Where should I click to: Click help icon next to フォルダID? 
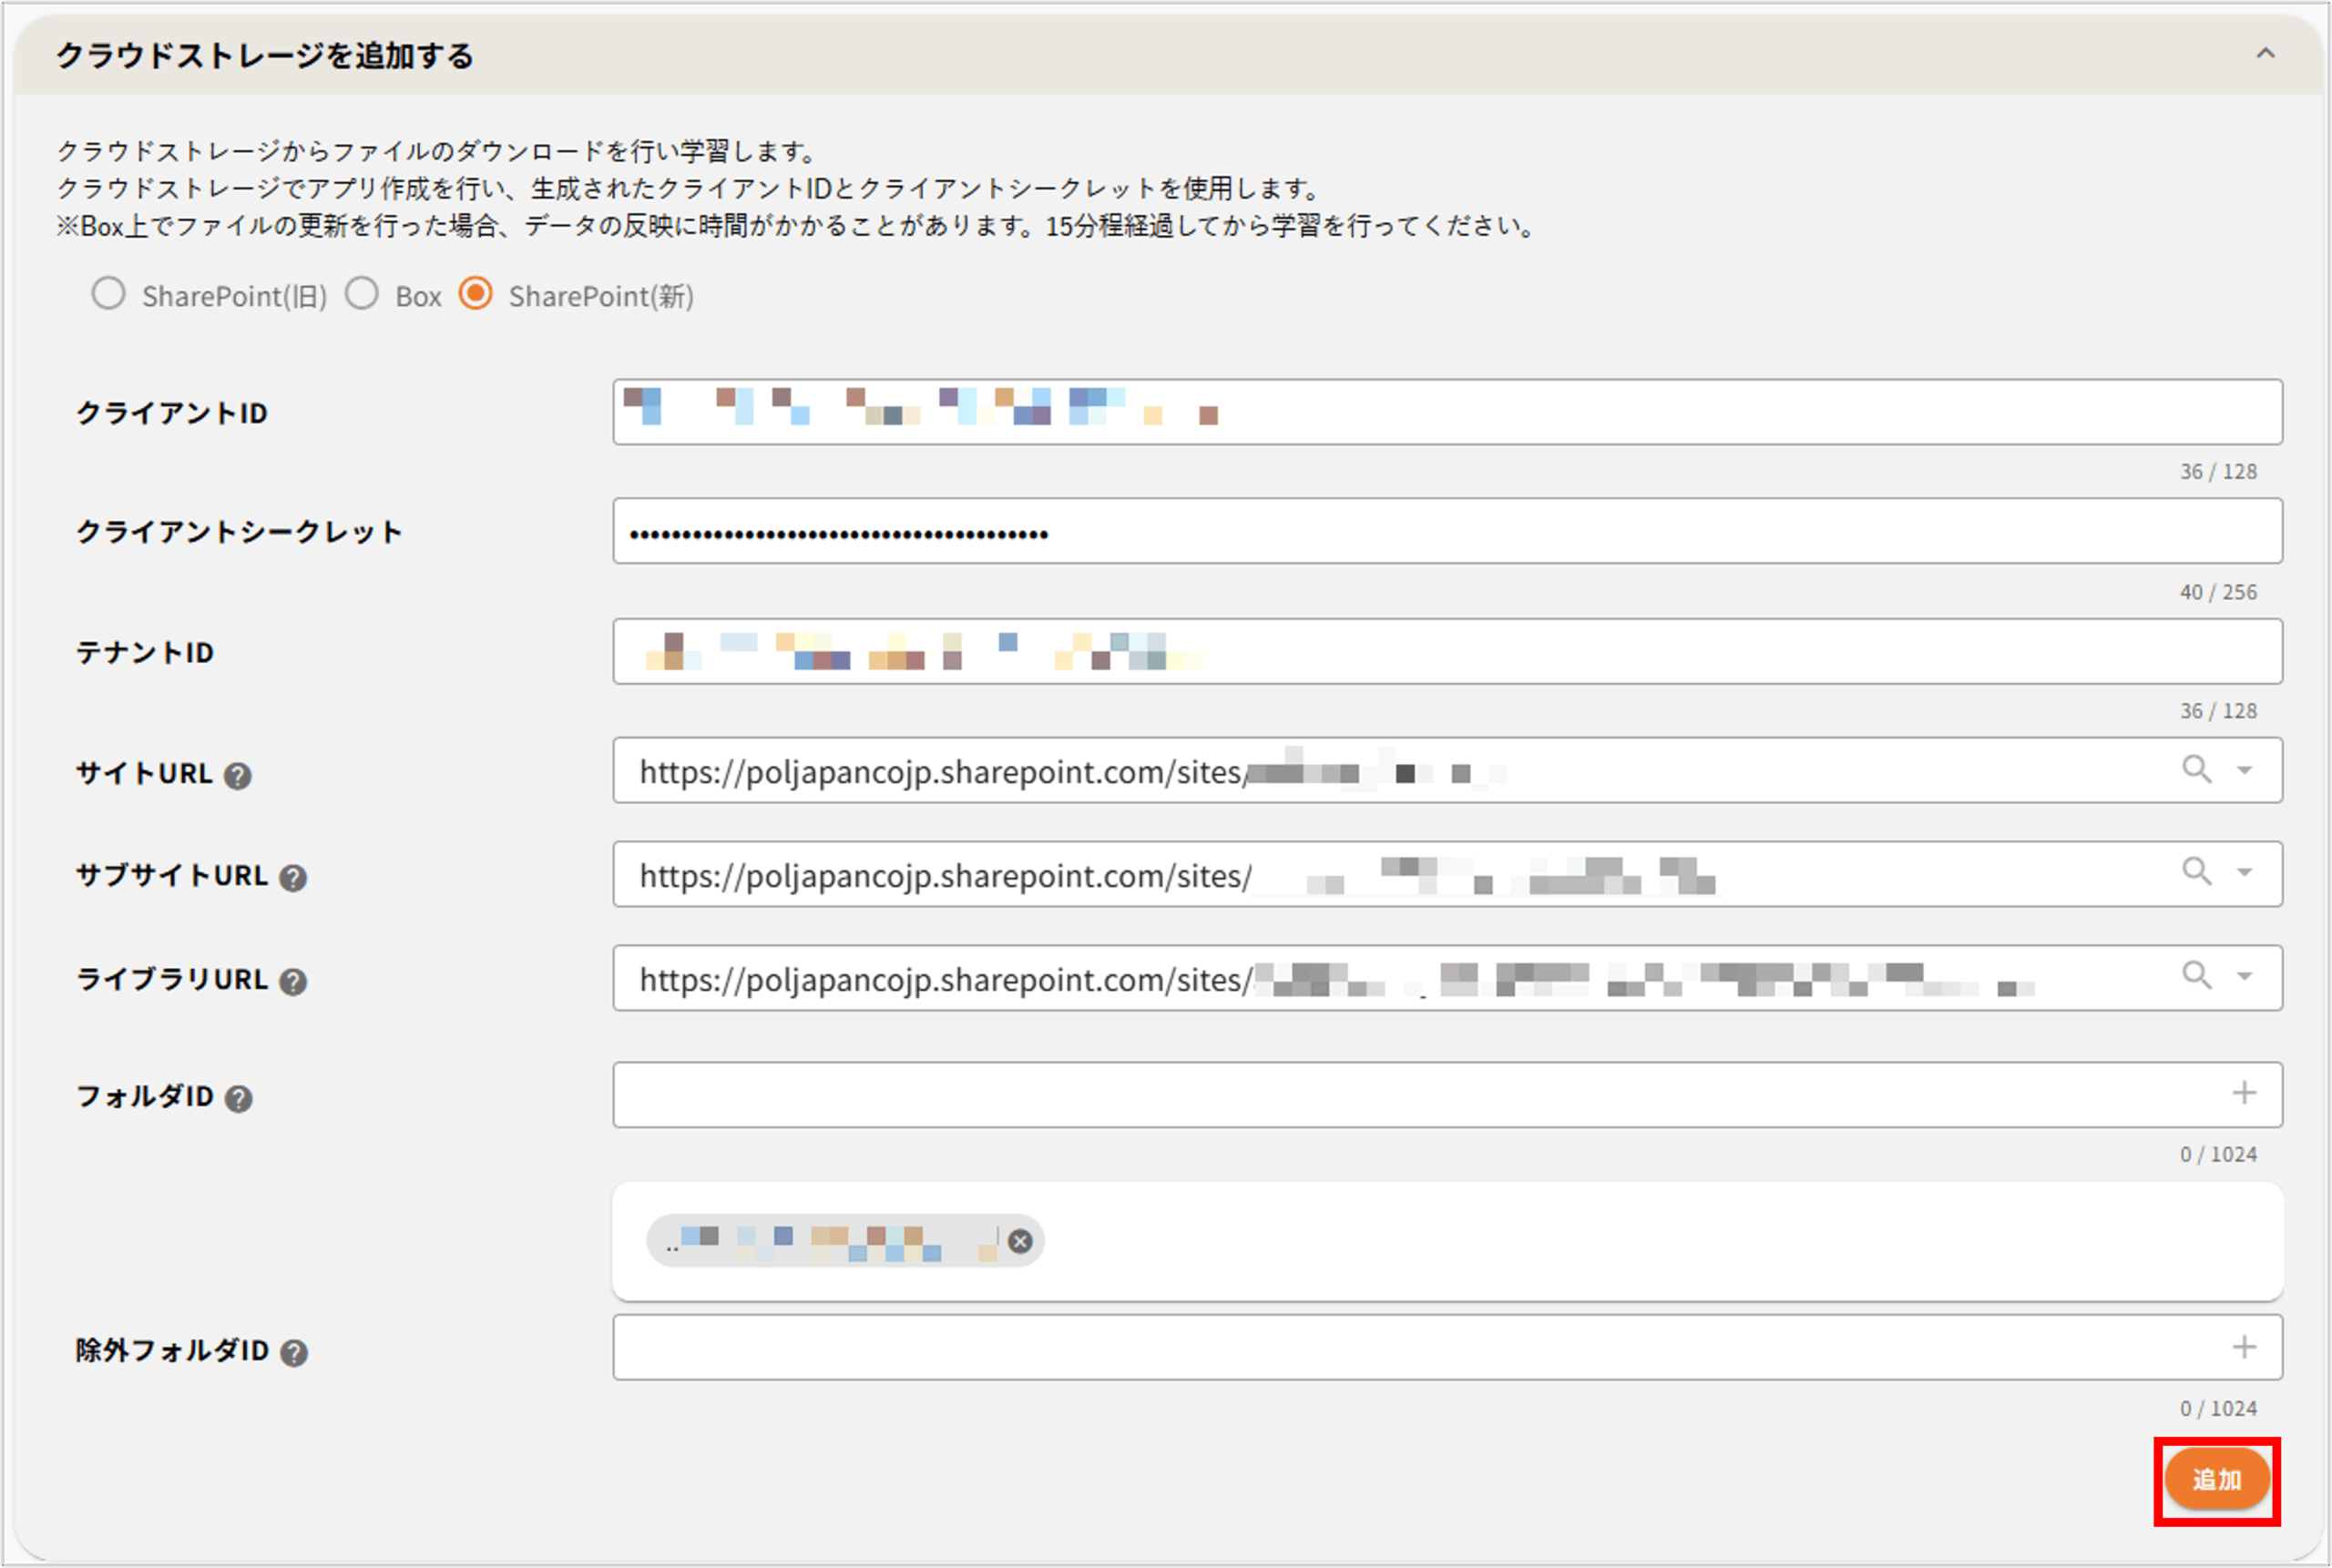click(x=239, y=1099)
